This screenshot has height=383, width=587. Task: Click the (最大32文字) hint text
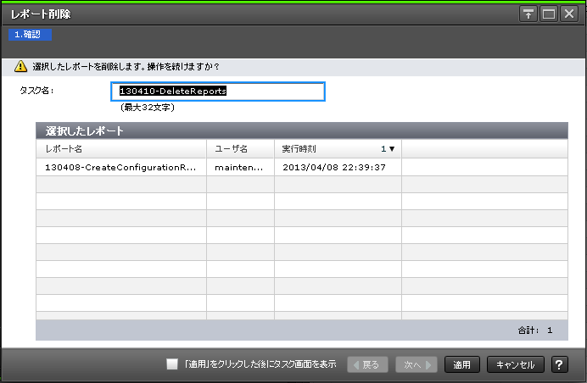point(148,108)
